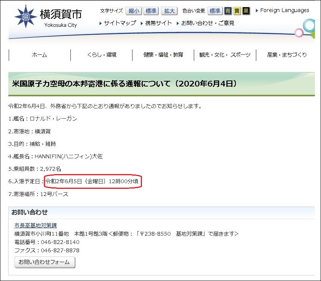Follow the 市長室基地対策課 link
Viewport: 321px width, 281px height.
(x=36, y=225)
